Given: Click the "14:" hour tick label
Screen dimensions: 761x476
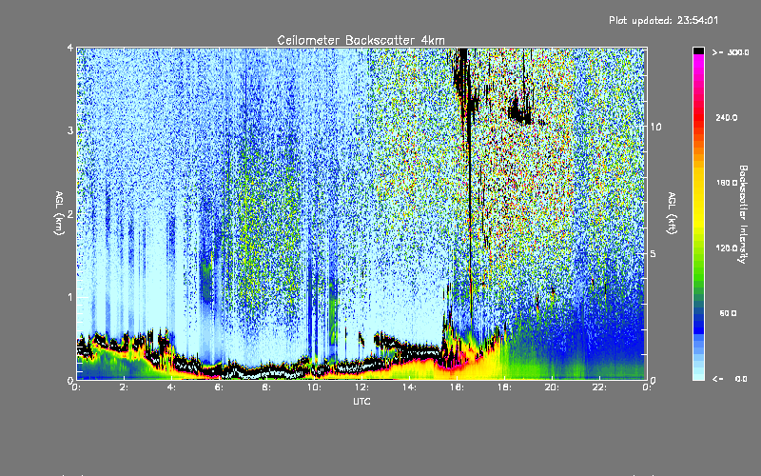Looking at the screenshot, I should pos(410,387).
